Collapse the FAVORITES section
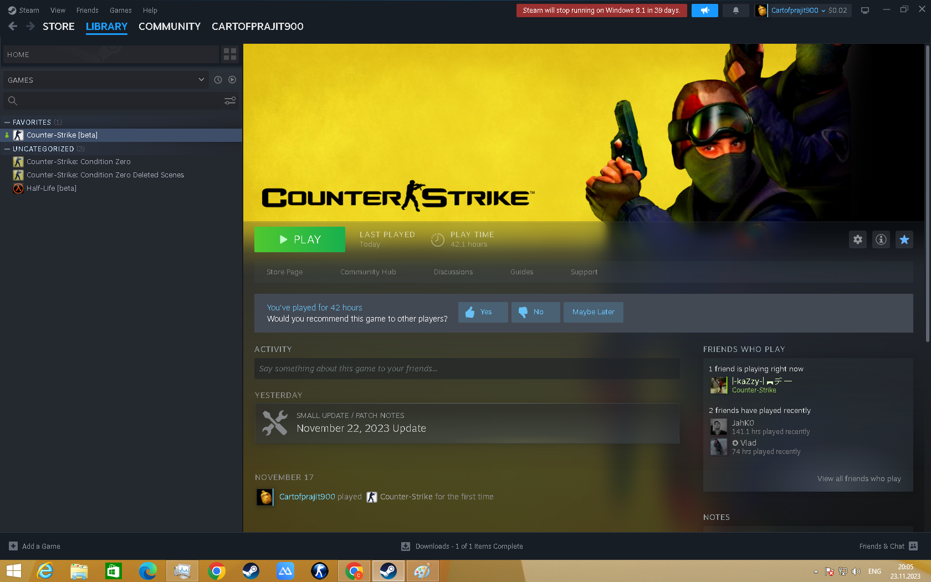This screenshot has width=931, height=582. 7,122
